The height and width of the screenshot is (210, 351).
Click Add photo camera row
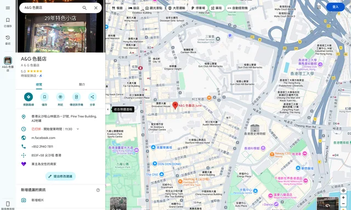[x=60, y=200]
